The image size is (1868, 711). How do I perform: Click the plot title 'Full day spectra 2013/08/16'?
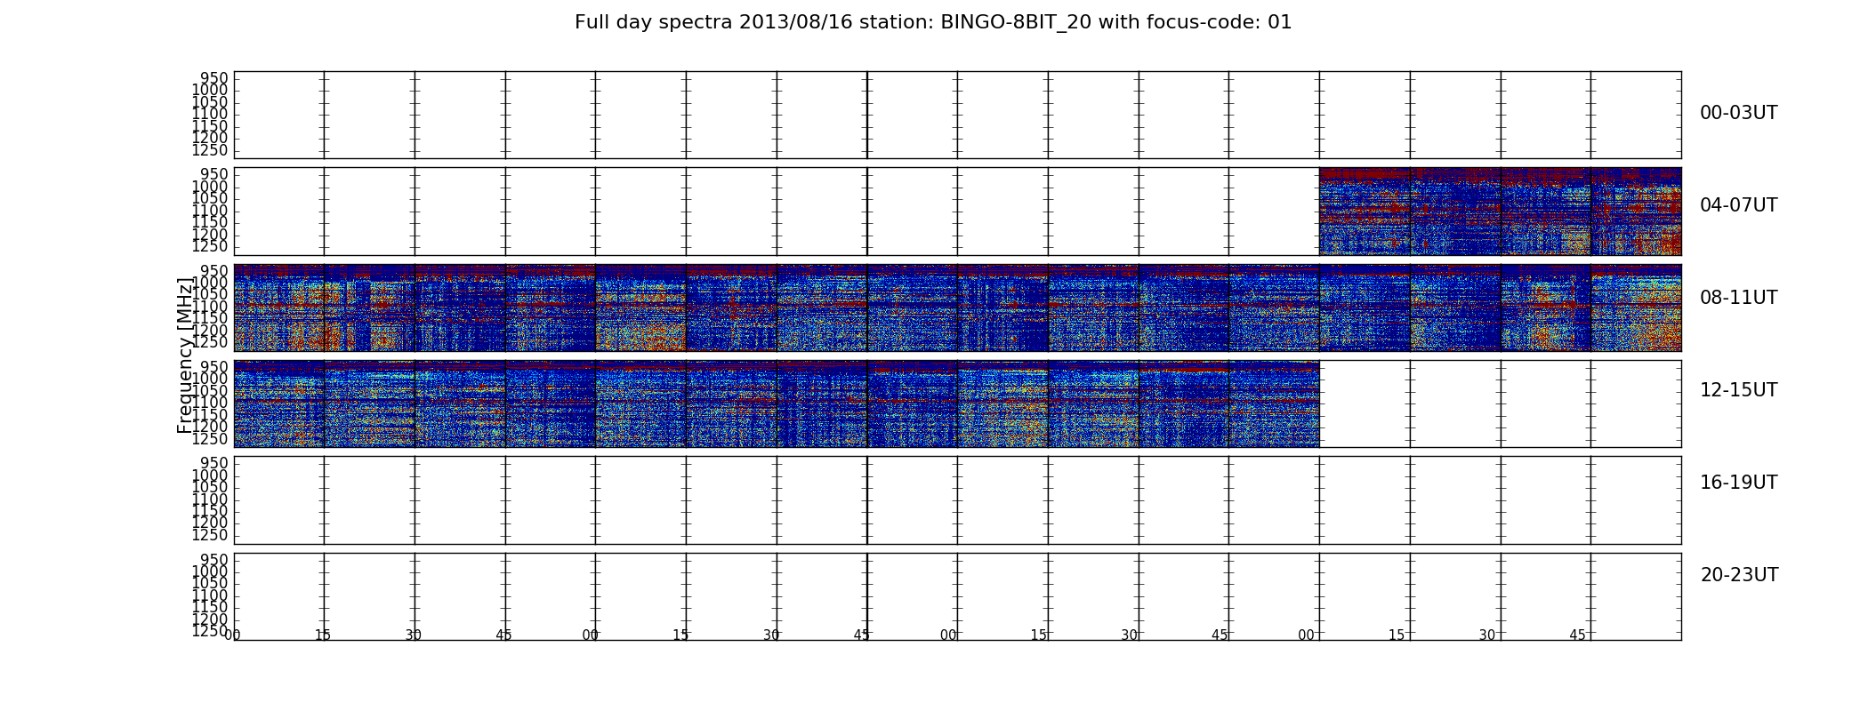pyautogui.click(x=933, y=22)
